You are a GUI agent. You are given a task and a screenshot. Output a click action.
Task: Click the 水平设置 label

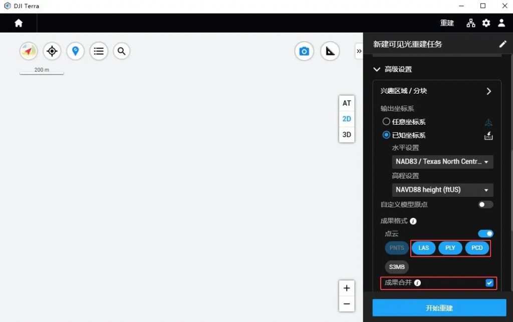pos(405,148)
